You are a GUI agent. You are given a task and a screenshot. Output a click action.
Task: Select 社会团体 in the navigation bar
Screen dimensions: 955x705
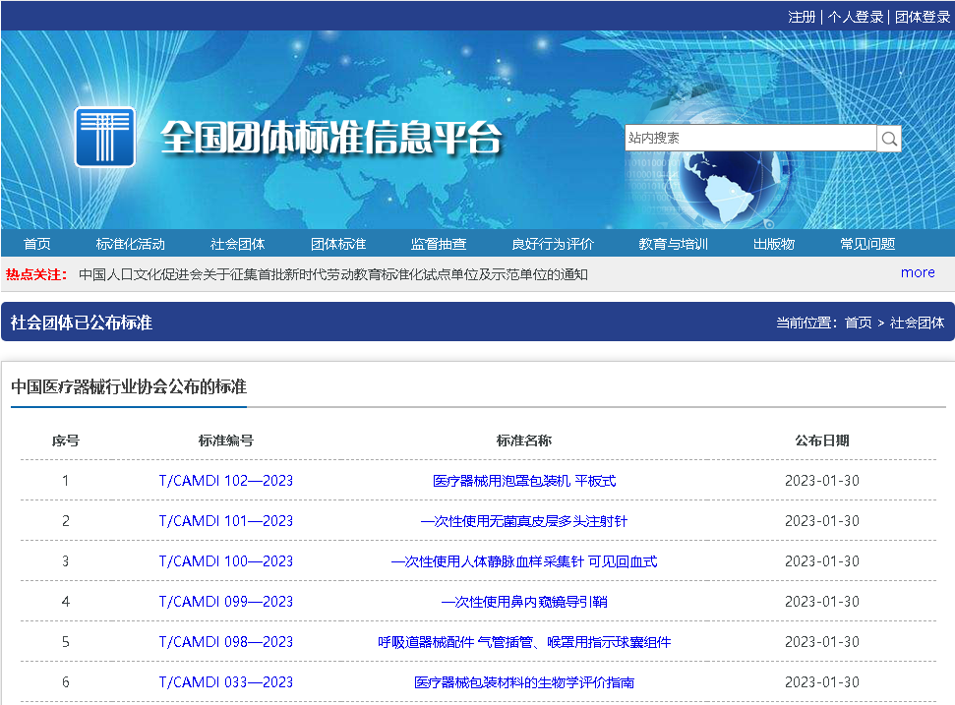[x=237, y=244]
